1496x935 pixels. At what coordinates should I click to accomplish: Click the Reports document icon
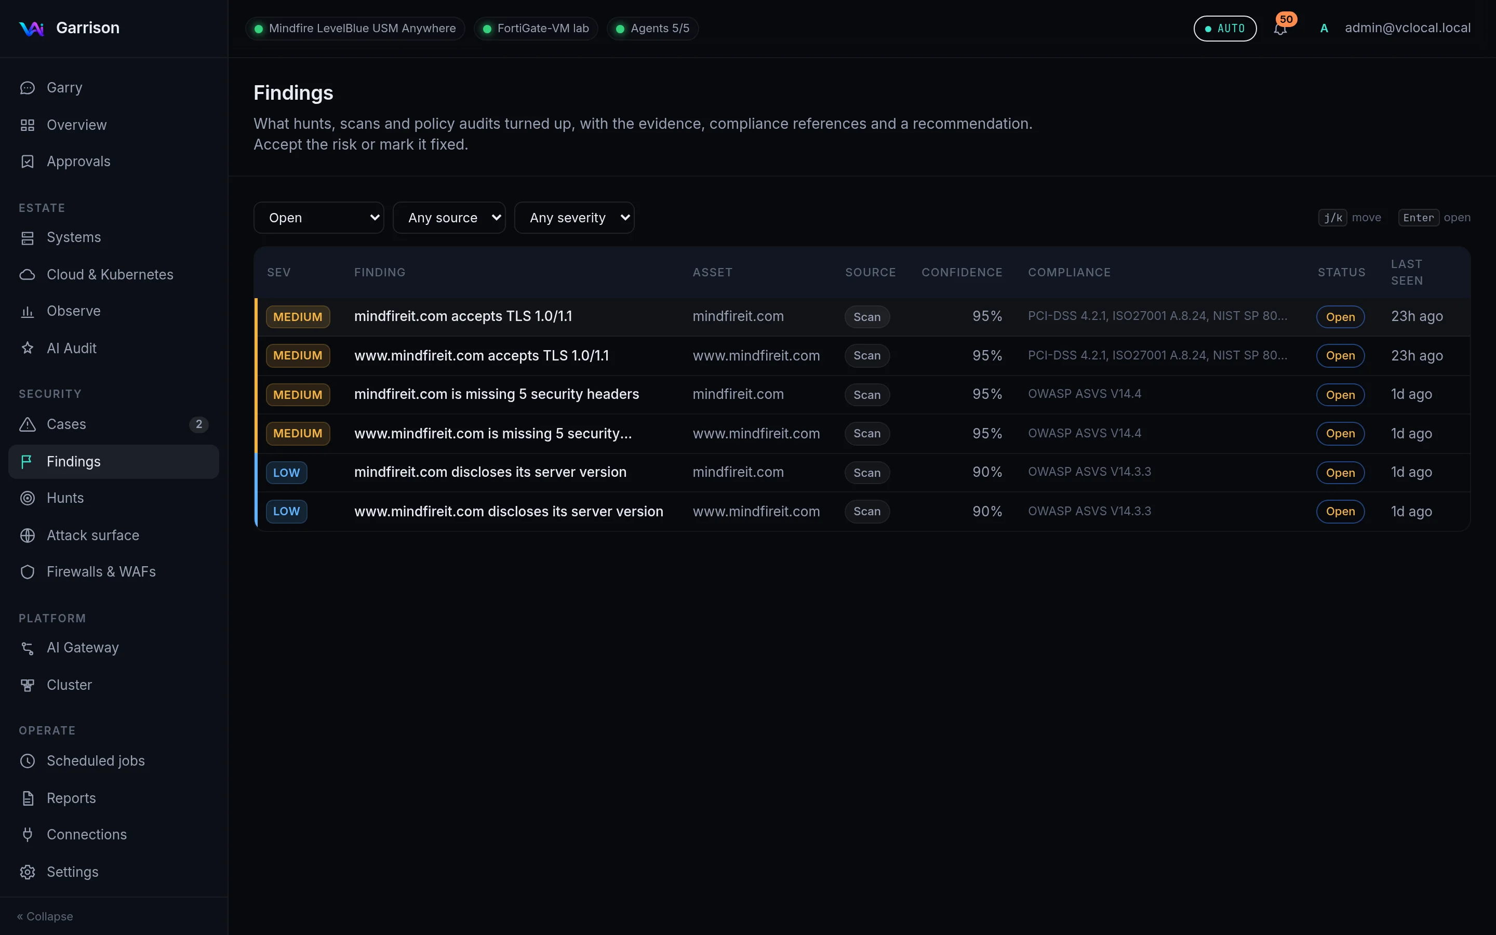(x=27, y=798)
